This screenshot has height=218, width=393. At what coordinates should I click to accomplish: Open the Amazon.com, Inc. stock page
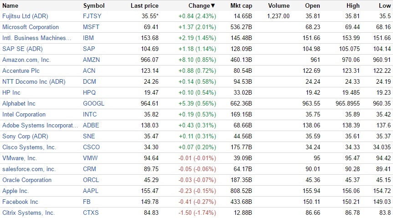(x=26, y=60)
